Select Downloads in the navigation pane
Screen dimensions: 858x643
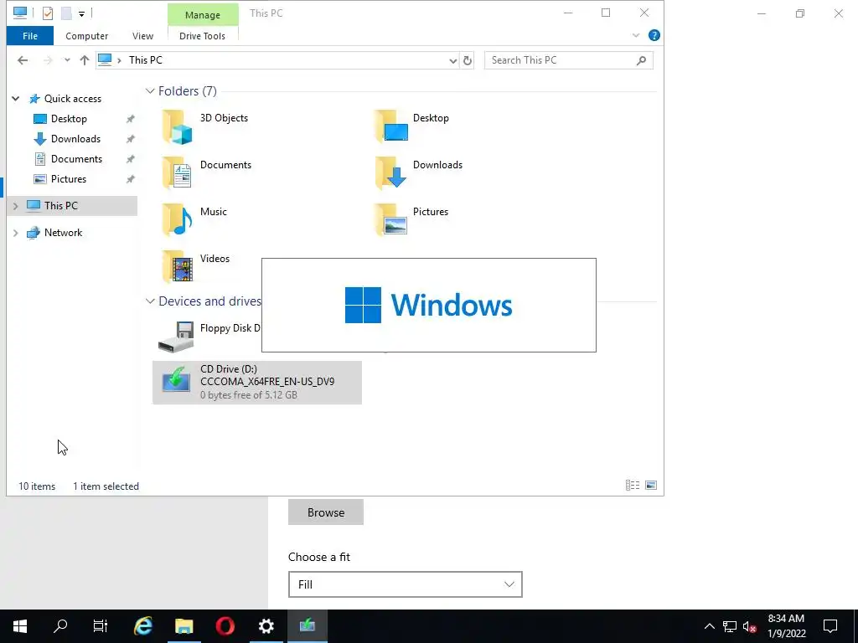pos(75,139)
